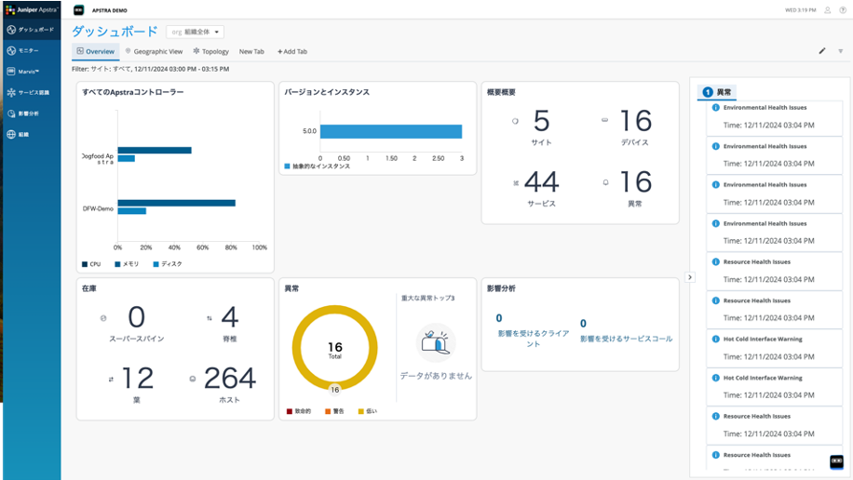Open the filter funnel dropdown
The image size is (853, 480).
(840, 51)
